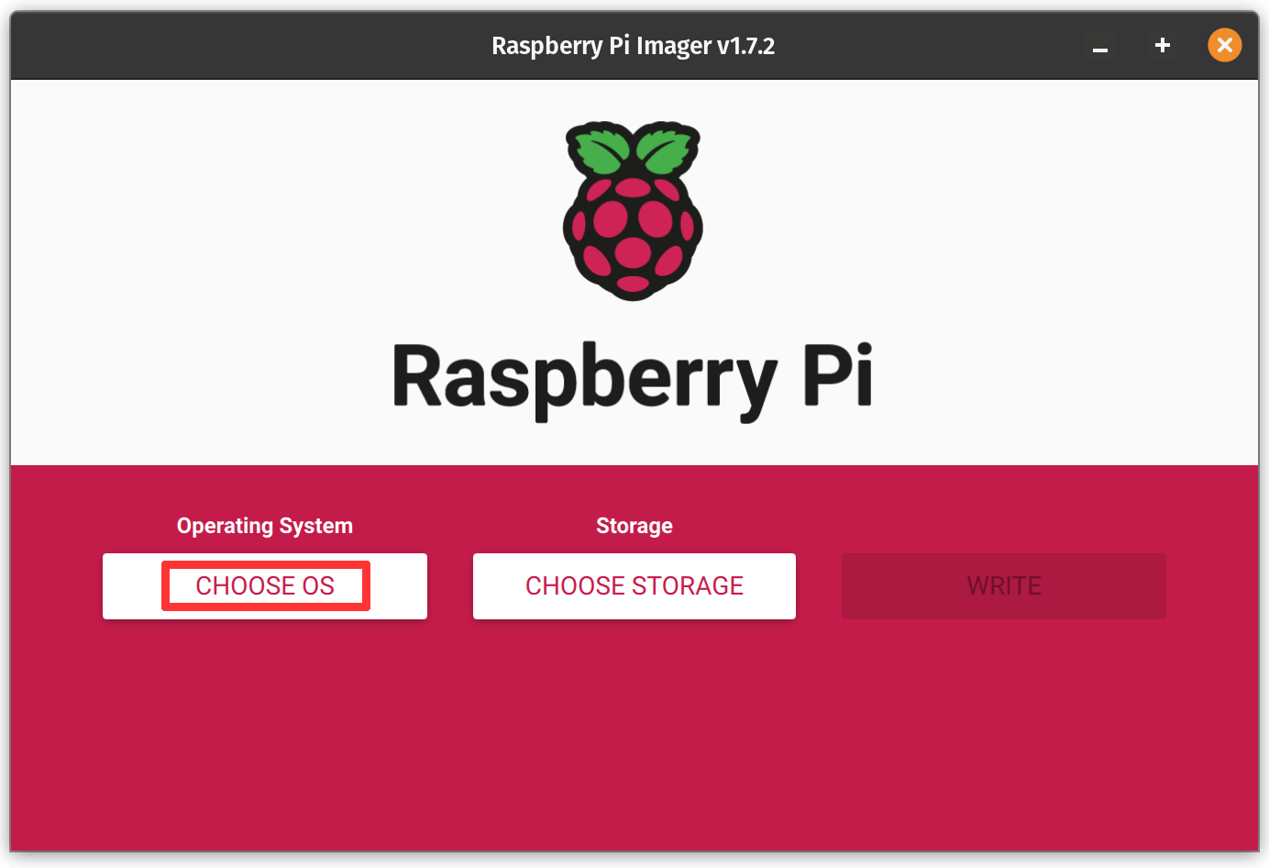
Task: Click the Raspberry Pi Imager title text
Action: click(634, 45)
